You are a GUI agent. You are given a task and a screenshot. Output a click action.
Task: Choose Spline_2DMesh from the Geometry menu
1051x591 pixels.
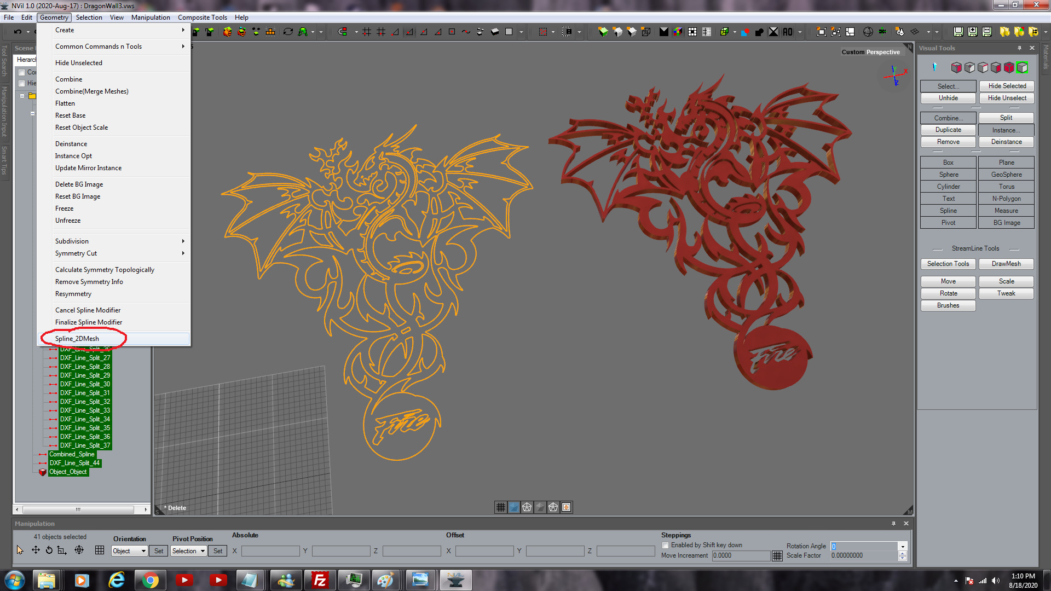click(x=77, y=338)
